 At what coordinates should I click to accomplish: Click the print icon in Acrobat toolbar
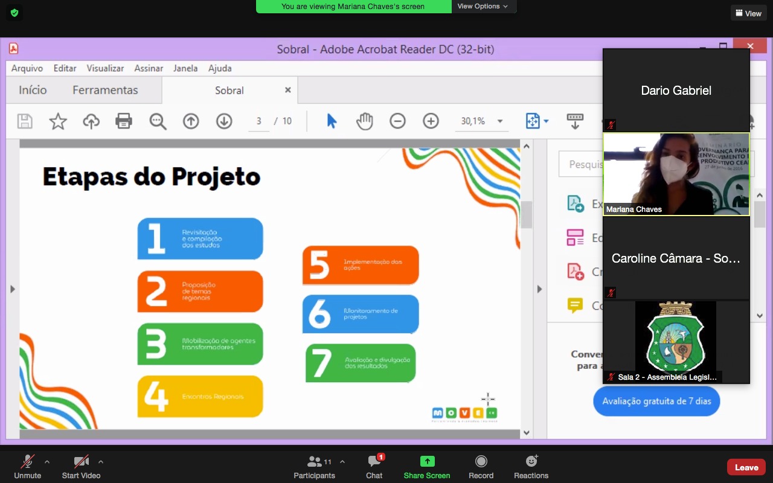point(124,121)
